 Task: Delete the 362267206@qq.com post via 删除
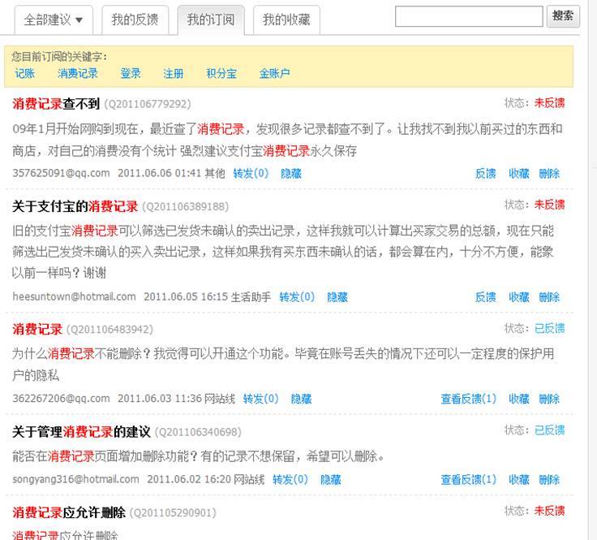549,399
